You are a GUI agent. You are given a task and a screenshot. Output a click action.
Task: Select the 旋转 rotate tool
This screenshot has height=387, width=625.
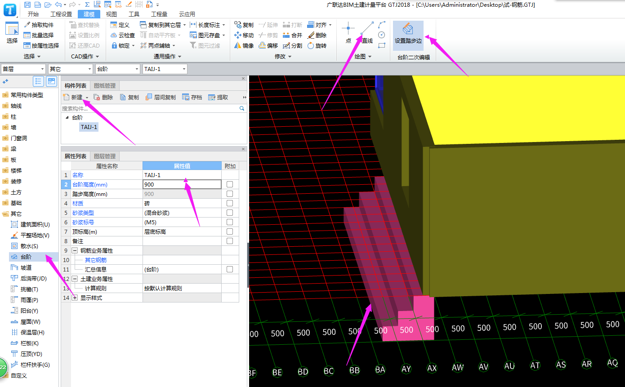317,45
